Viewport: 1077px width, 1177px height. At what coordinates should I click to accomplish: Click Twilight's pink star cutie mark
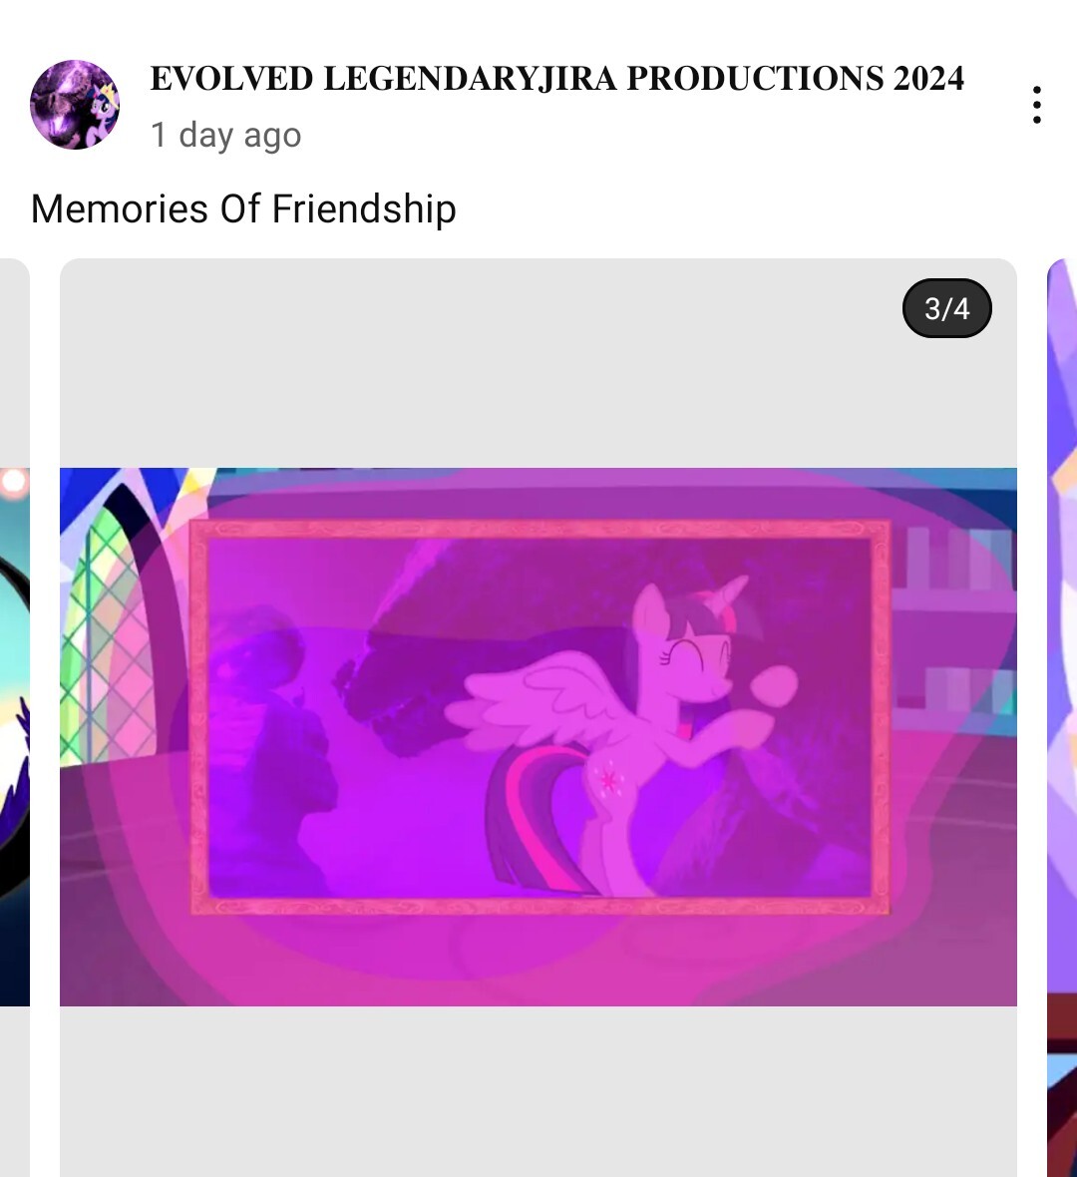[608, 781]
